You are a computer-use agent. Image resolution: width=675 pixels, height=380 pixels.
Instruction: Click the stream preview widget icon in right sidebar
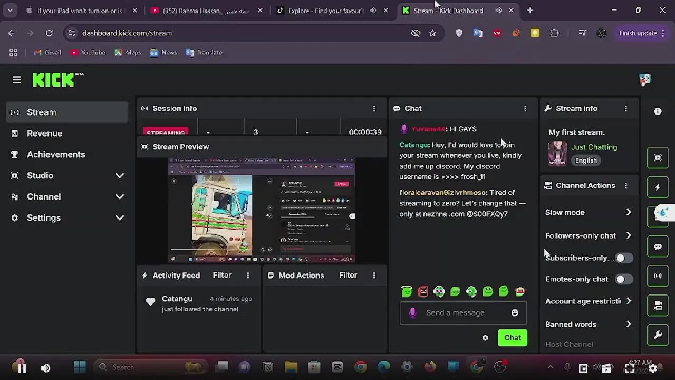pyautogui.click(x=658, y=158)
